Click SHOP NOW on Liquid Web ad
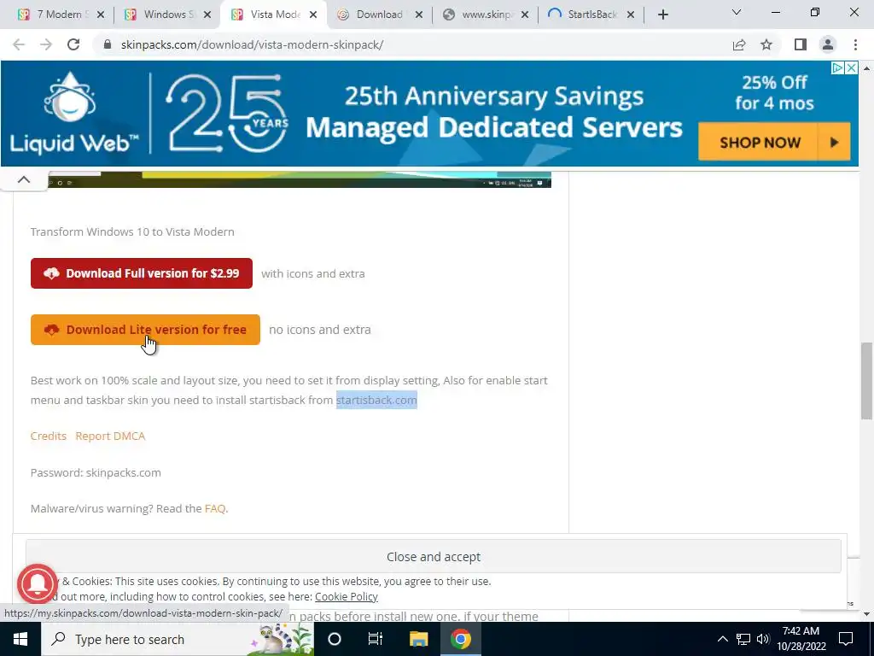 point(774,143)
